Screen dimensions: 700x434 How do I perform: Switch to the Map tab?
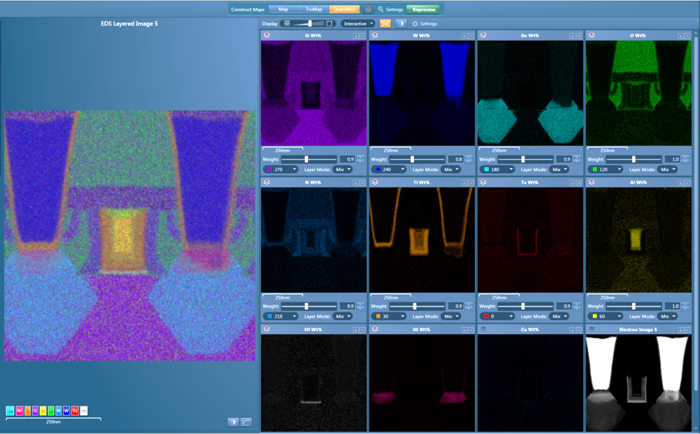(283, 9)
